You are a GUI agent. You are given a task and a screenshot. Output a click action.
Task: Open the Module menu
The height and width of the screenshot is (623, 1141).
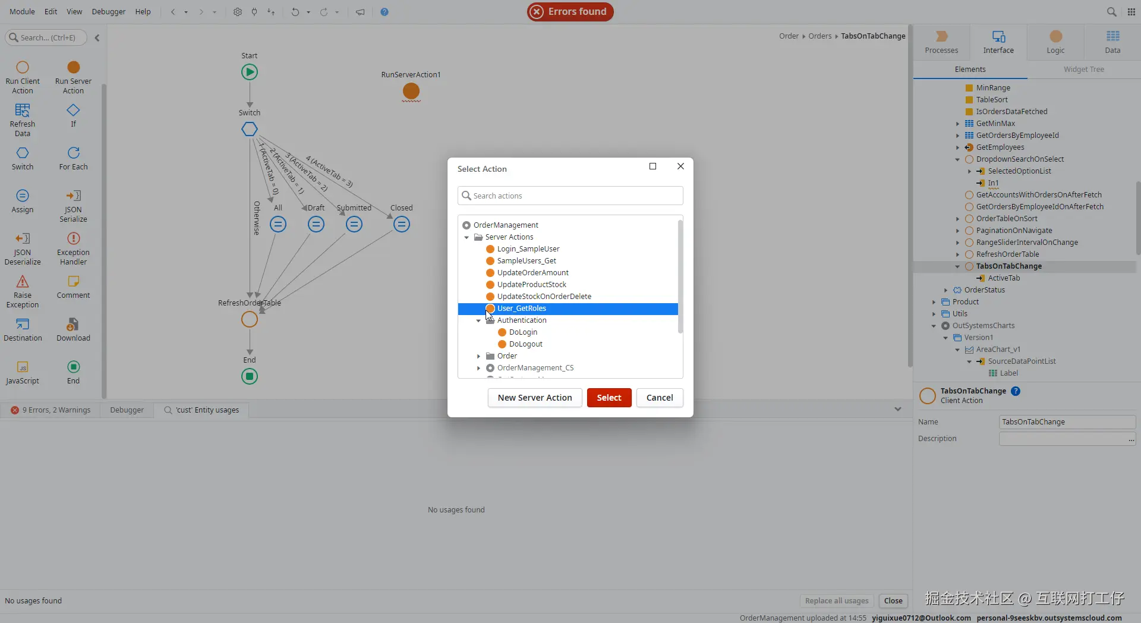(x=22, y=12)
